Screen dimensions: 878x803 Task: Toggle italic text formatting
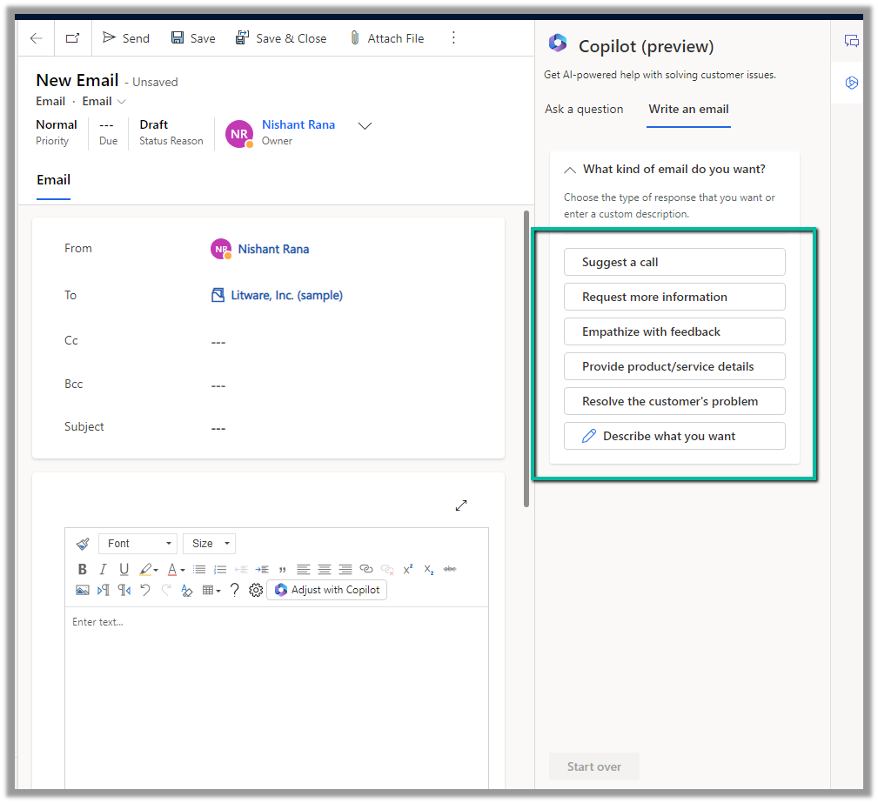coord(103,569)
